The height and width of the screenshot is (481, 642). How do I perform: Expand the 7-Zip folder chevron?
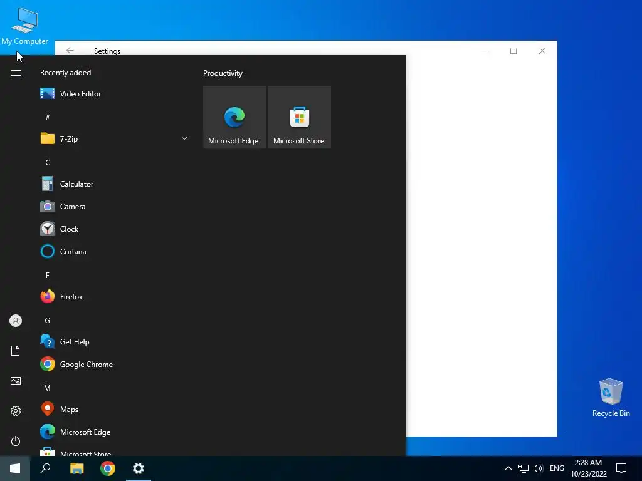pyautogui.click(x=184, y=138)
